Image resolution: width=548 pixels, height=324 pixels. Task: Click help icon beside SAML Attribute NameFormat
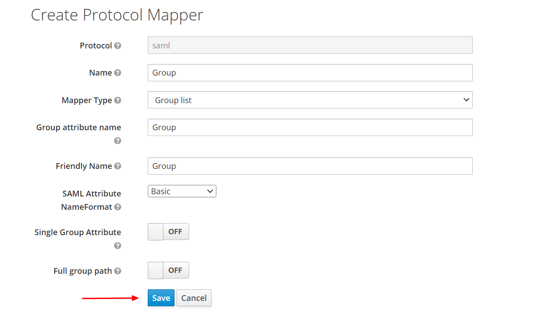pyautogui.click(x=118, y=207)
